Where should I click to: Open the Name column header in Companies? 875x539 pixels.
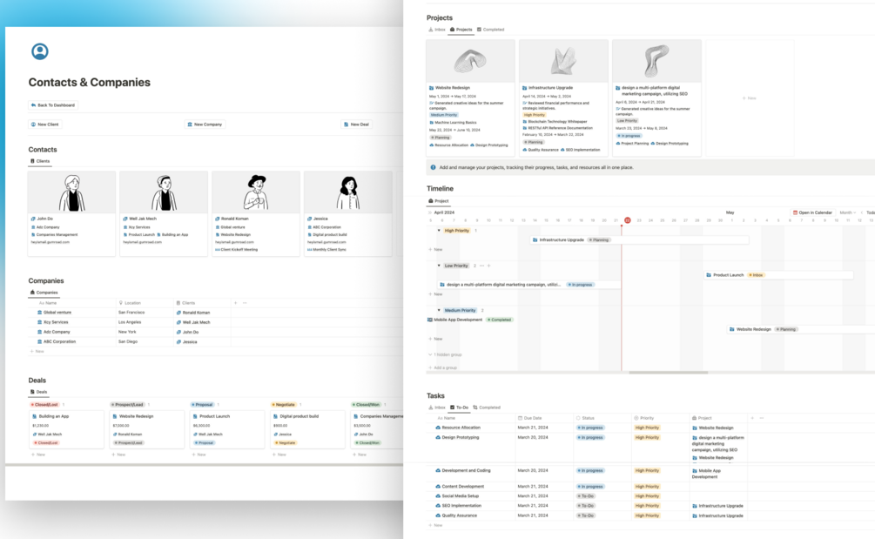tap(48, 303)
